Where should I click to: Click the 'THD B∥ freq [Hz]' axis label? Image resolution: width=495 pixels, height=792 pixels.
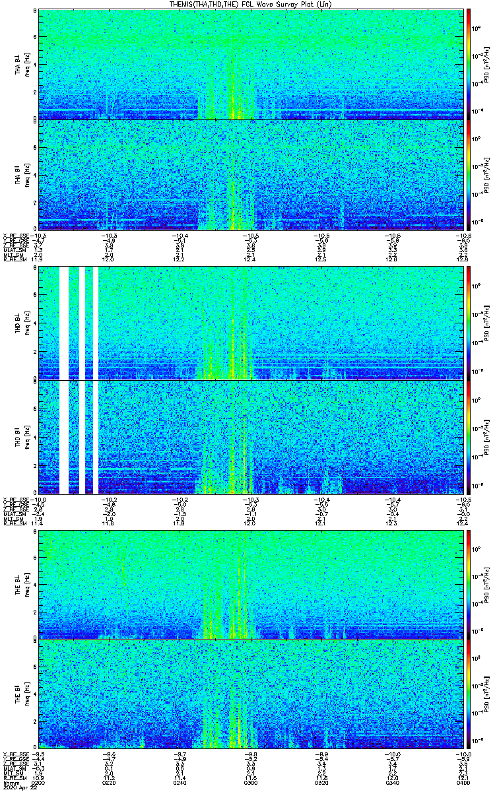point(22,437)
